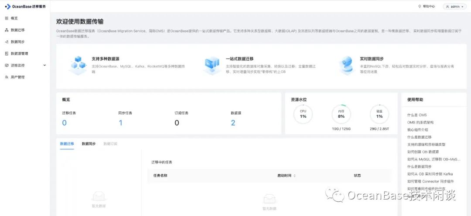
Task: Click the 状态 column header
Action: 358,176
